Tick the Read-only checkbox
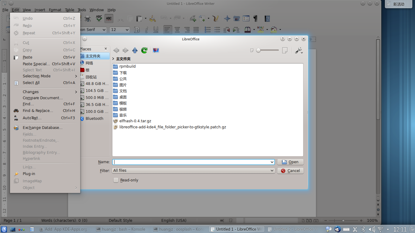The height and width of the screenshot is (233, 415). pyautogui.click(x=116, y=180)
